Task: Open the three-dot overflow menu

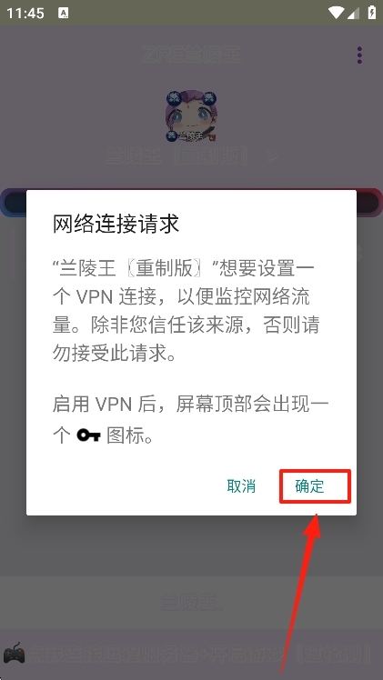Action: (359, 55)
